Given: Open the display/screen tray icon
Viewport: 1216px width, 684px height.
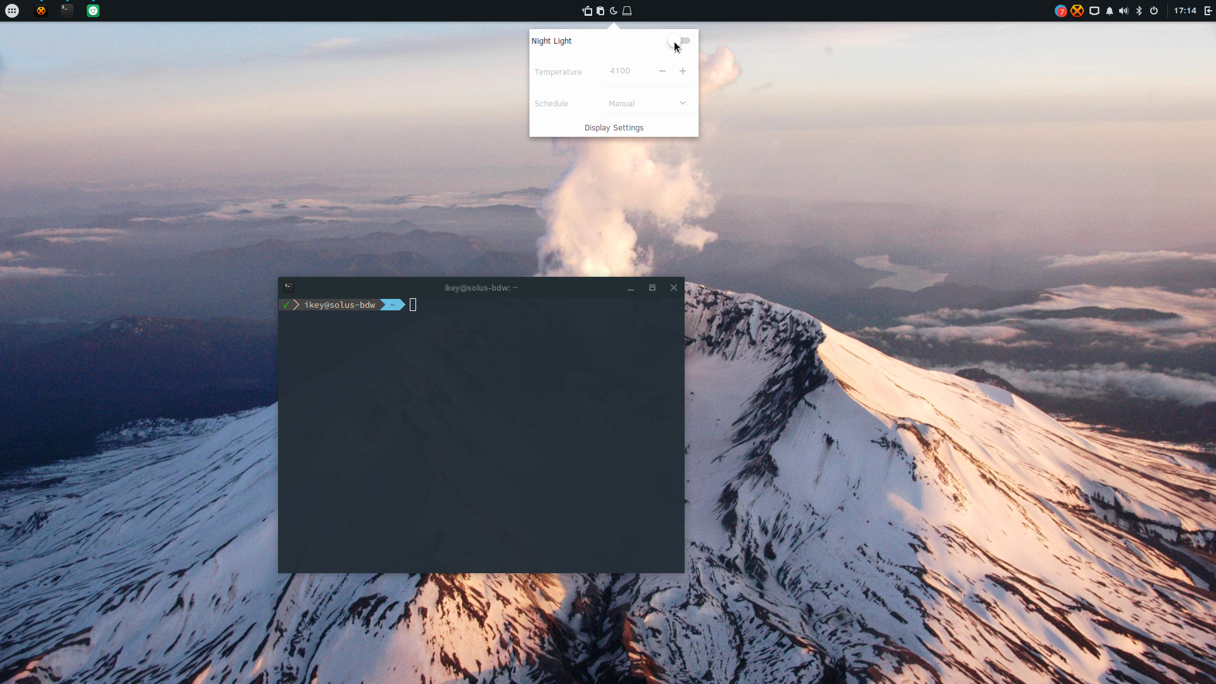Looking at the screenshot, I should (x=1094, y=11).
